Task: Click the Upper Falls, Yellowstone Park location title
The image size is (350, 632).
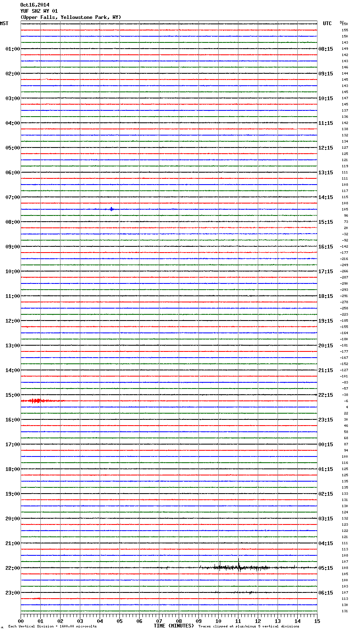Action: pos(70,17)
